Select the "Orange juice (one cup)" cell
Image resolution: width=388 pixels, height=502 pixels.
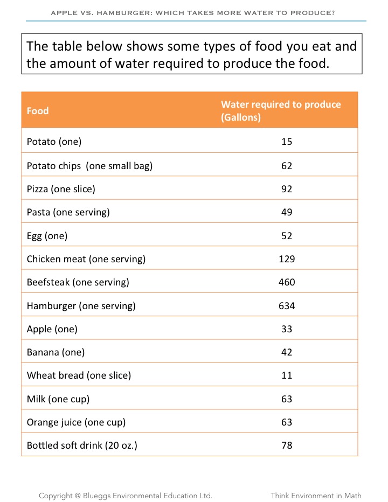pos(76,422)
